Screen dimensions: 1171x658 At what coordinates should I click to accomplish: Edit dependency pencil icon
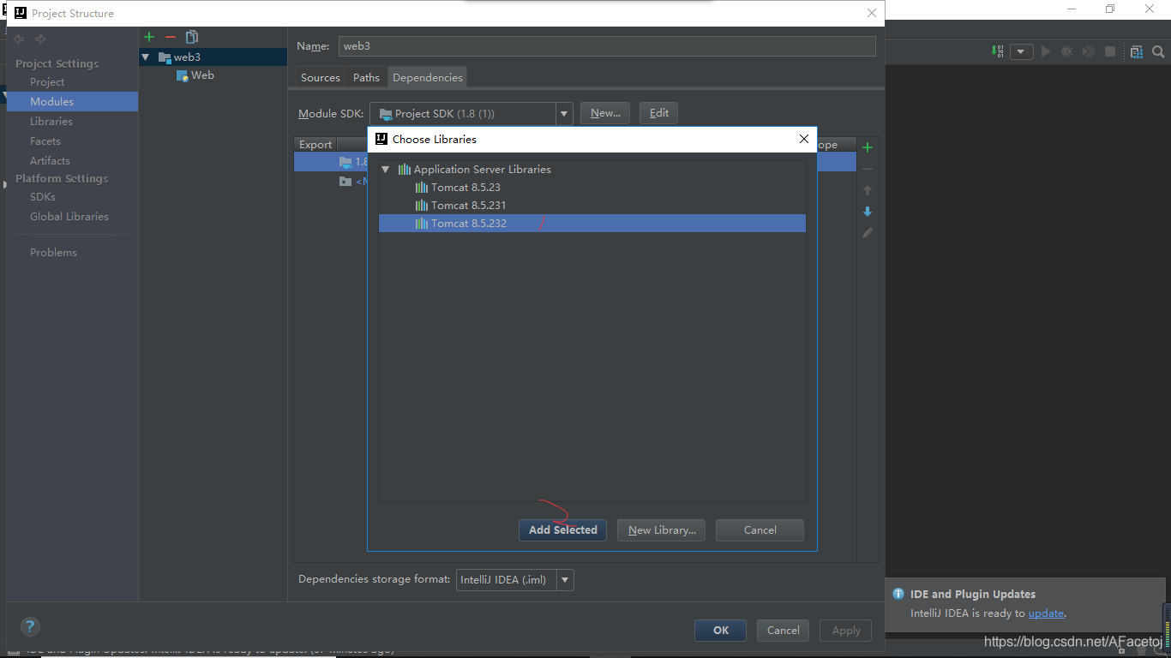pos(868,233)
